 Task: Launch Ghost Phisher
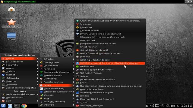point(110,47)
